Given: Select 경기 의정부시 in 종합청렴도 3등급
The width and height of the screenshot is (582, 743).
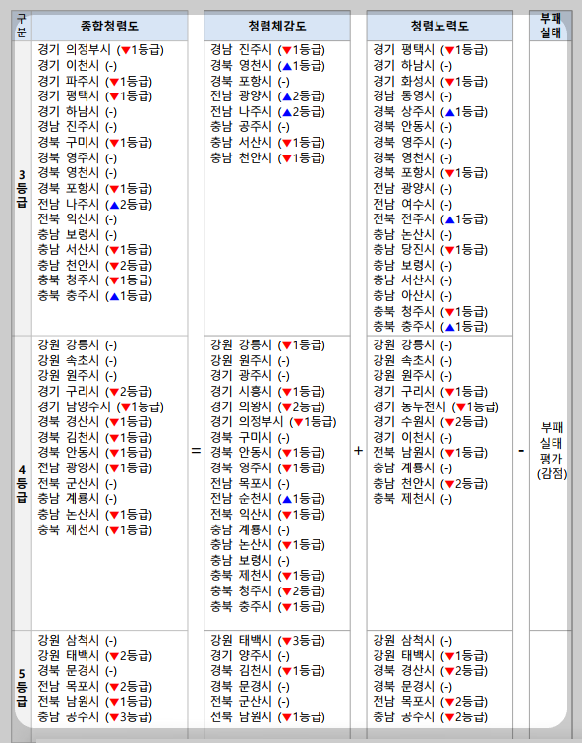Looking at the screenshot, I should (x=101, y=50).
